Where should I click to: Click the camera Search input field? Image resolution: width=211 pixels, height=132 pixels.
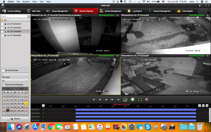[14, 16]
